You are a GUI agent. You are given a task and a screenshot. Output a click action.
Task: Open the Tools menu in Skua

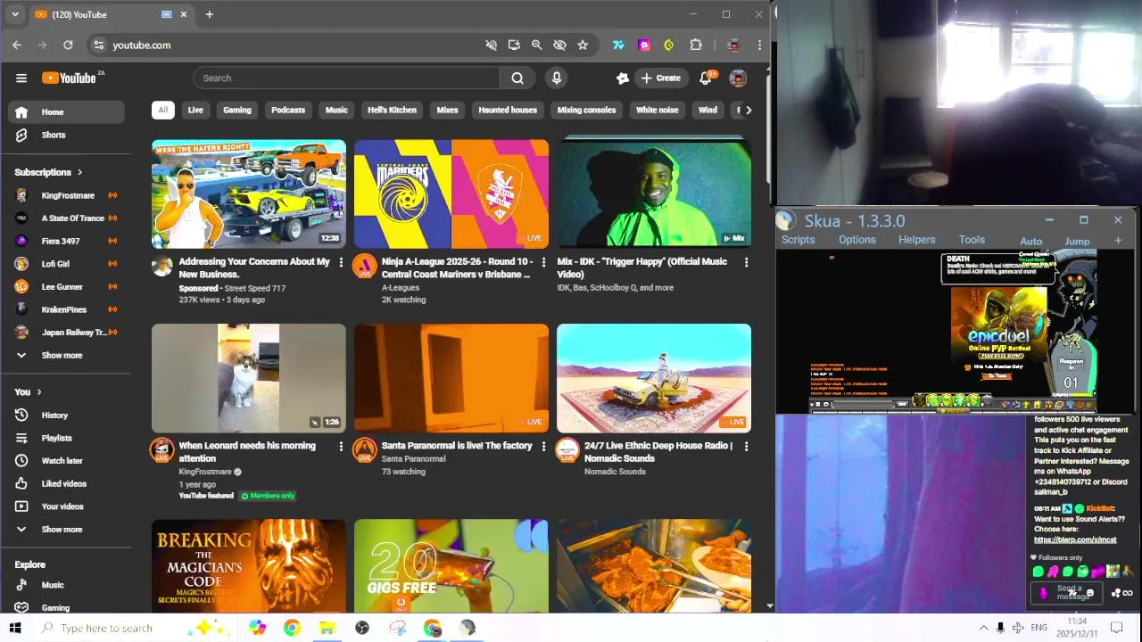tap(972, 240)
